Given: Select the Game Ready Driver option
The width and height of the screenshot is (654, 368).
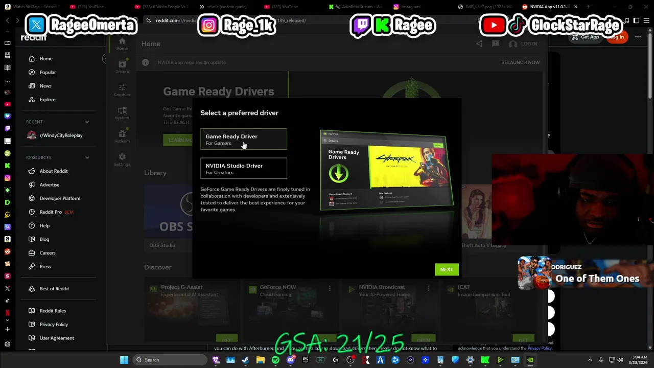Looking at the screenshot, I should point(244,139).
